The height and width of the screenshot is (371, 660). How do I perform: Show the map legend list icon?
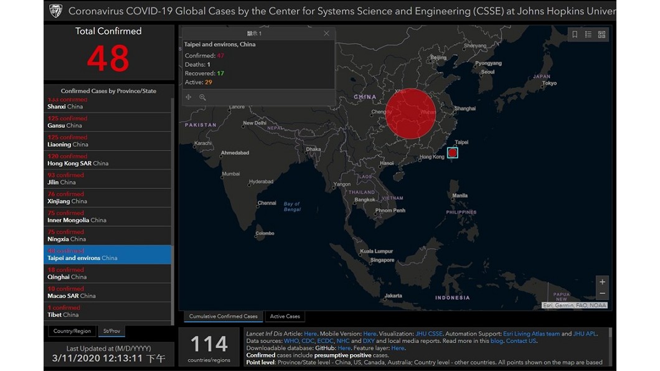pyautogui.click(x=588, y=34)
